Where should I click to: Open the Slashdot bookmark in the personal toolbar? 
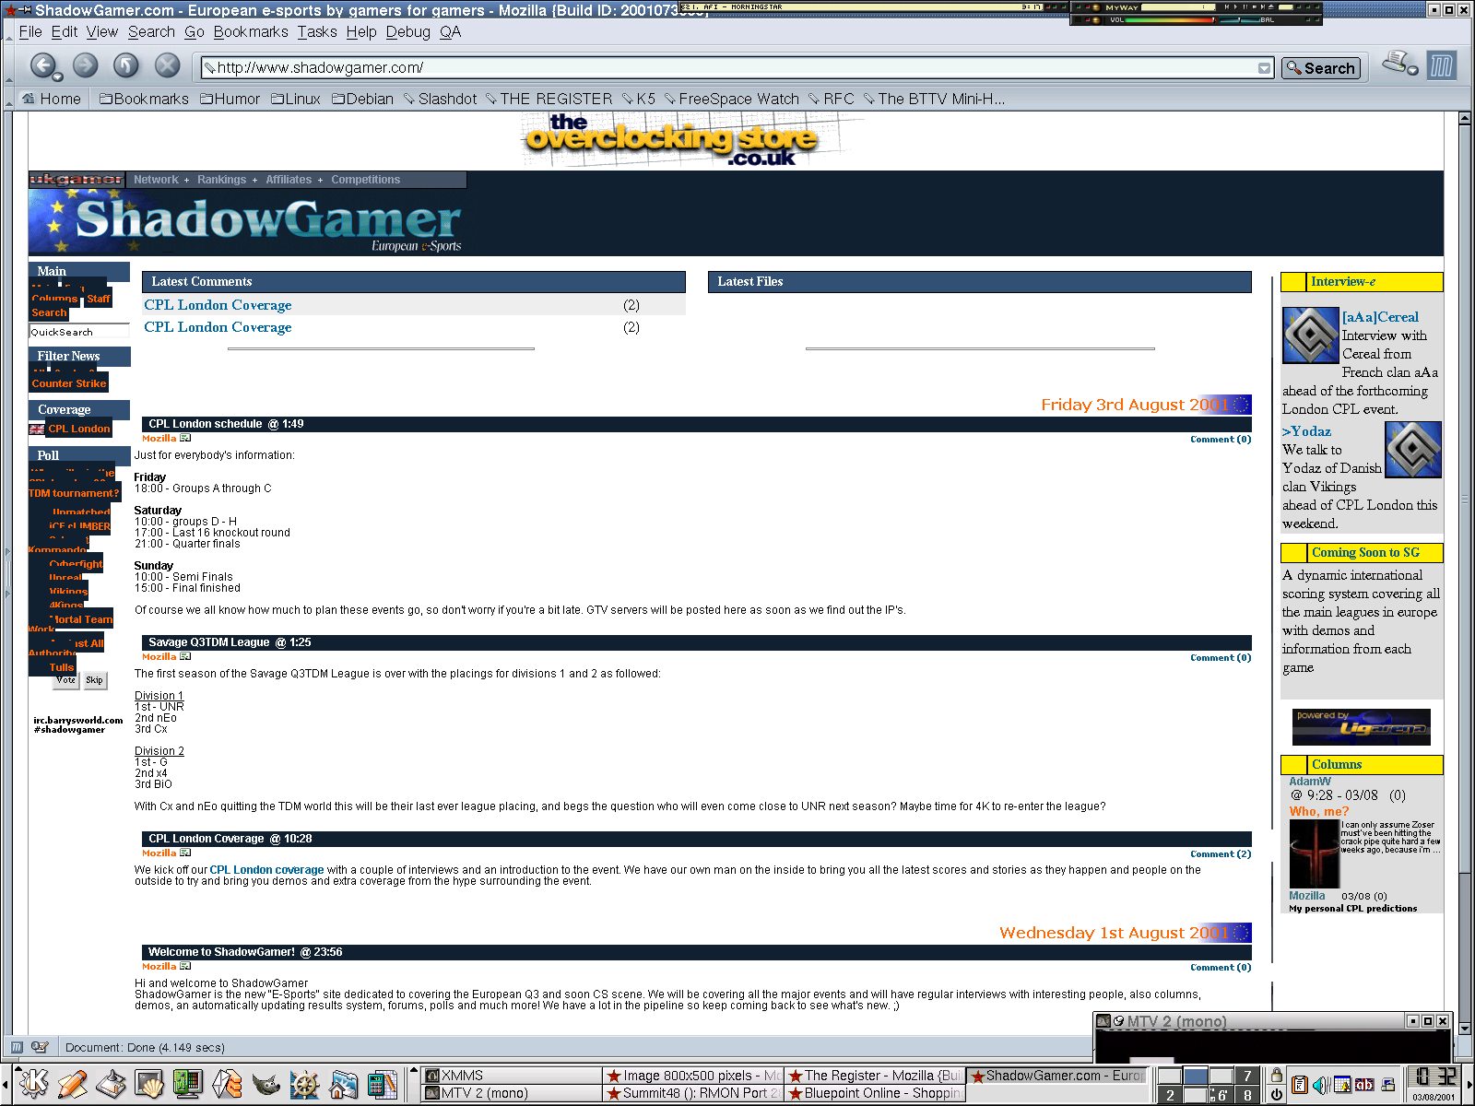[x=440, y=99]
